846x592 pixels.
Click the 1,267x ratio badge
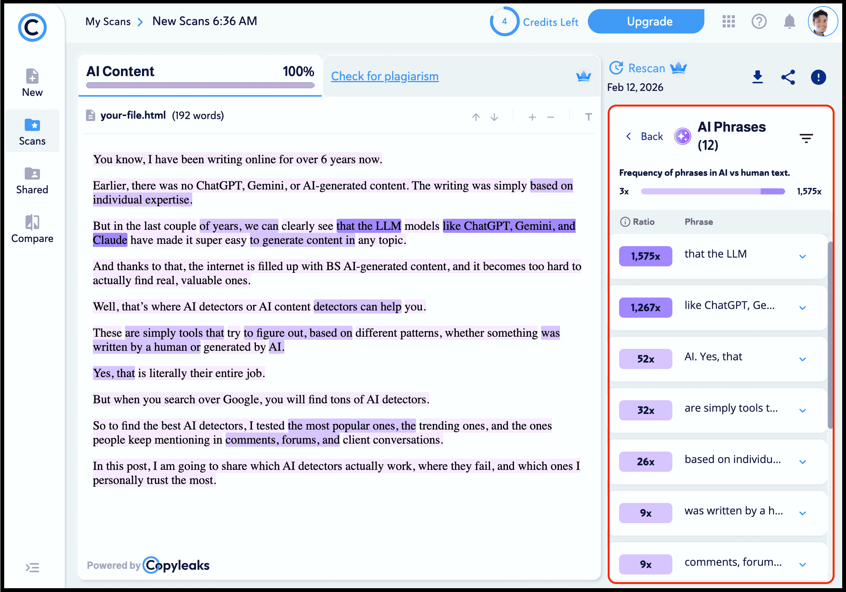coord(646,307)
